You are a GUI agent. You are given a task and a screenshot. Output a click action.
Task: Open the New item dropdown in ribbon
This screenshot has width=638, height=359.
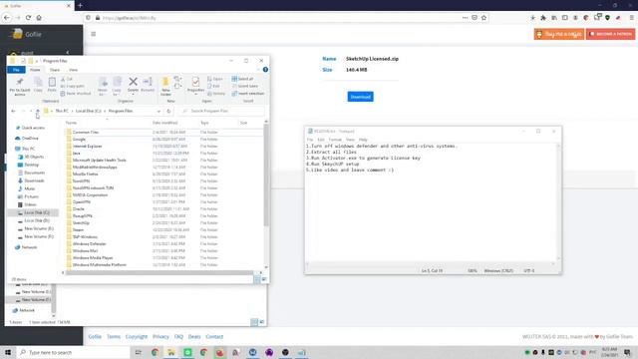click(177, 79)
